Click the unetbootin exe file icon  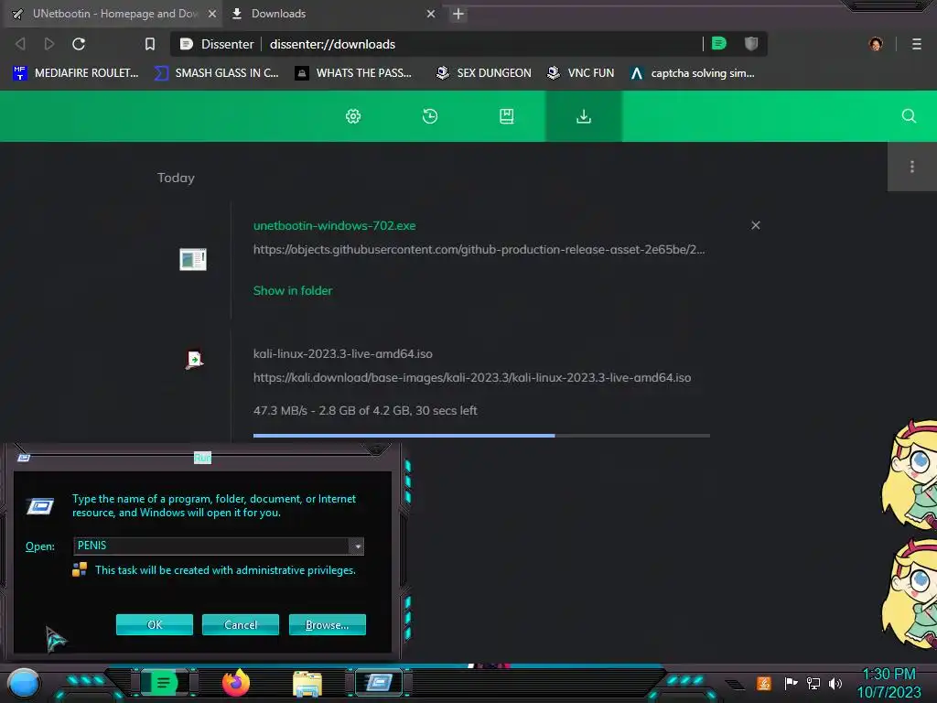[x=193, y=259]
